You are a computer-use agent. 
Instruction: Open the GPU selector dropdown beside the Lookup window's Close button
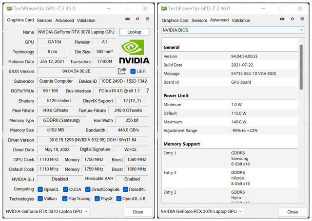pyautogui.click(x=47, y=211)
